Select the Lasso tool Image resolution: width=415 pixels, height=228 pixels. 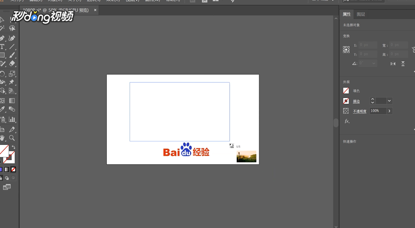pos(12,29)
